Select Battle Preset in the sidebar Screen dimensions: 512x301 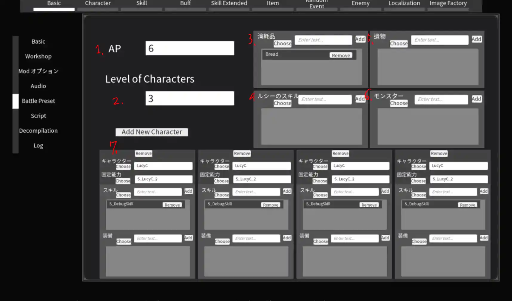pos(38,101)
